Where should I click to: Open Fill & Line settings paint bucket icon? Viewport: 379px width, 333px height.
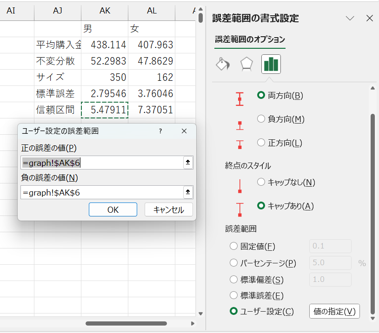pos(222,65)
